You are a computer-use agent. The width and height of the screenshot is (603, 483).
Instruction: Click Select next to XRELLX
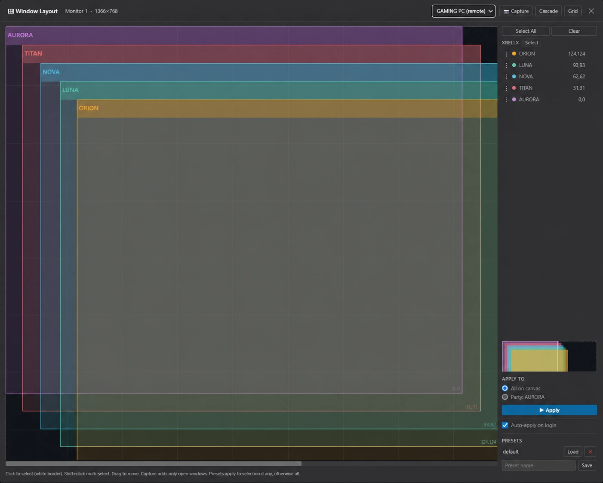pyautogui.click(x=532, y=43)
